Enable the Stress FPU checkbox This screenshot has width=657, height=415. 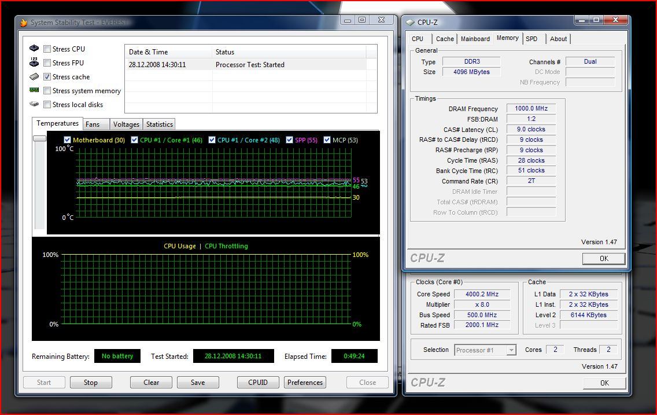click(x=47, y=63)
